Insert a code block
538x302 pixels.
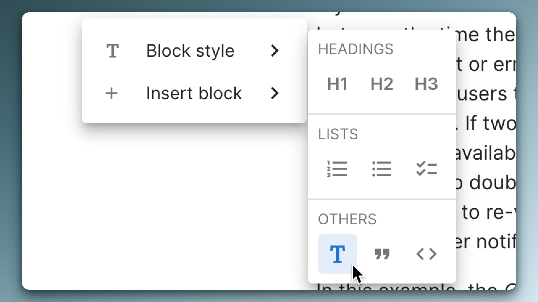pos(426,254)
